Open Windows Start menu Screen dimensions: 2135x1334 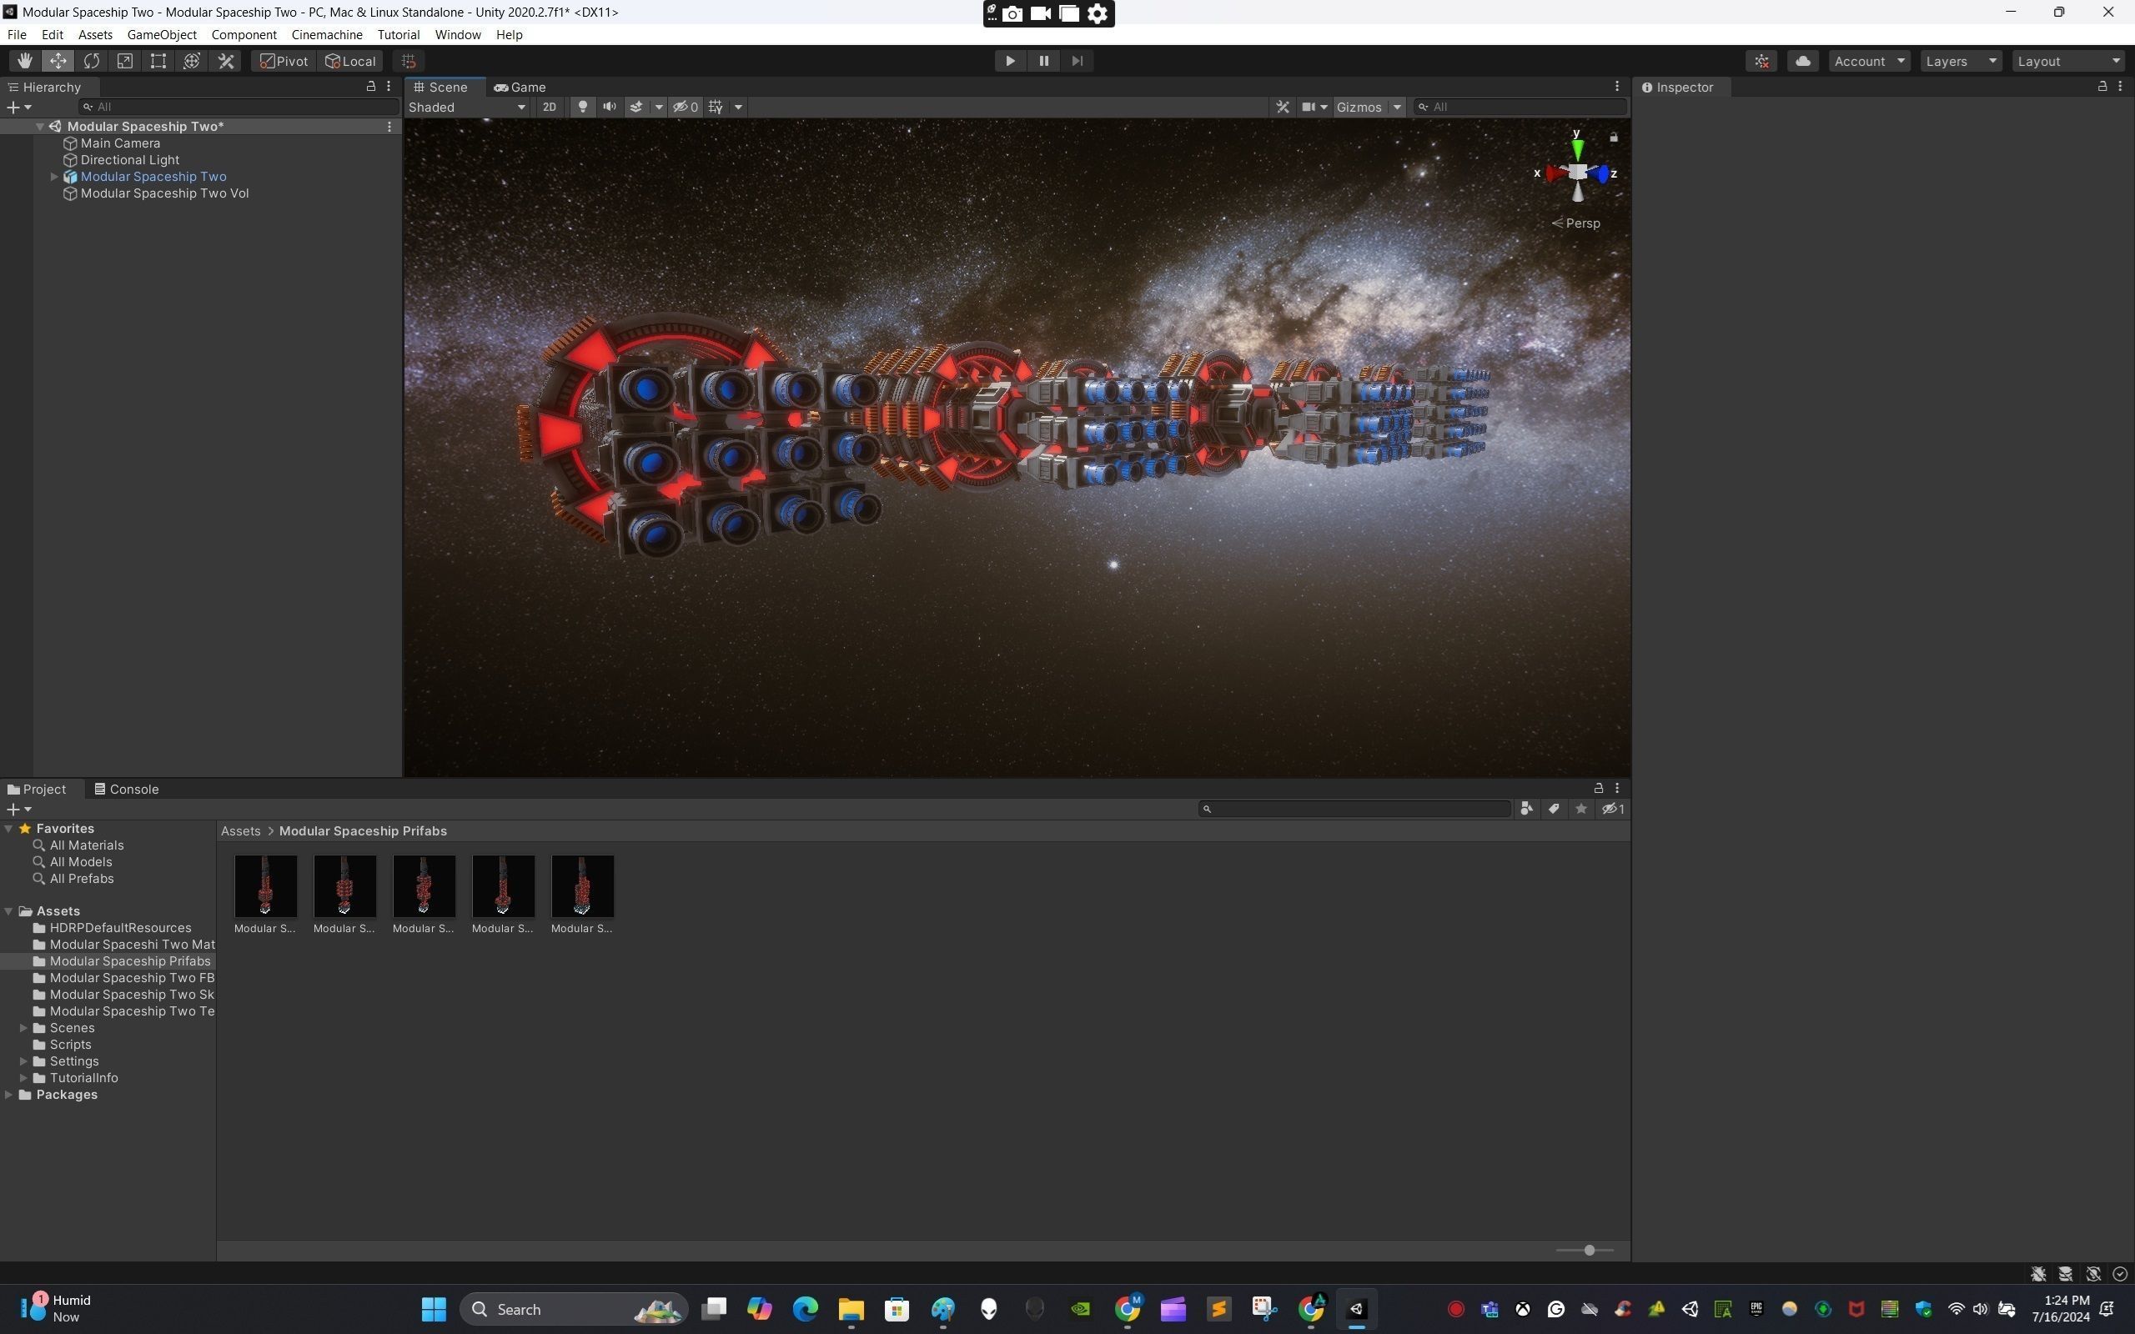[x=433, y=1309]
